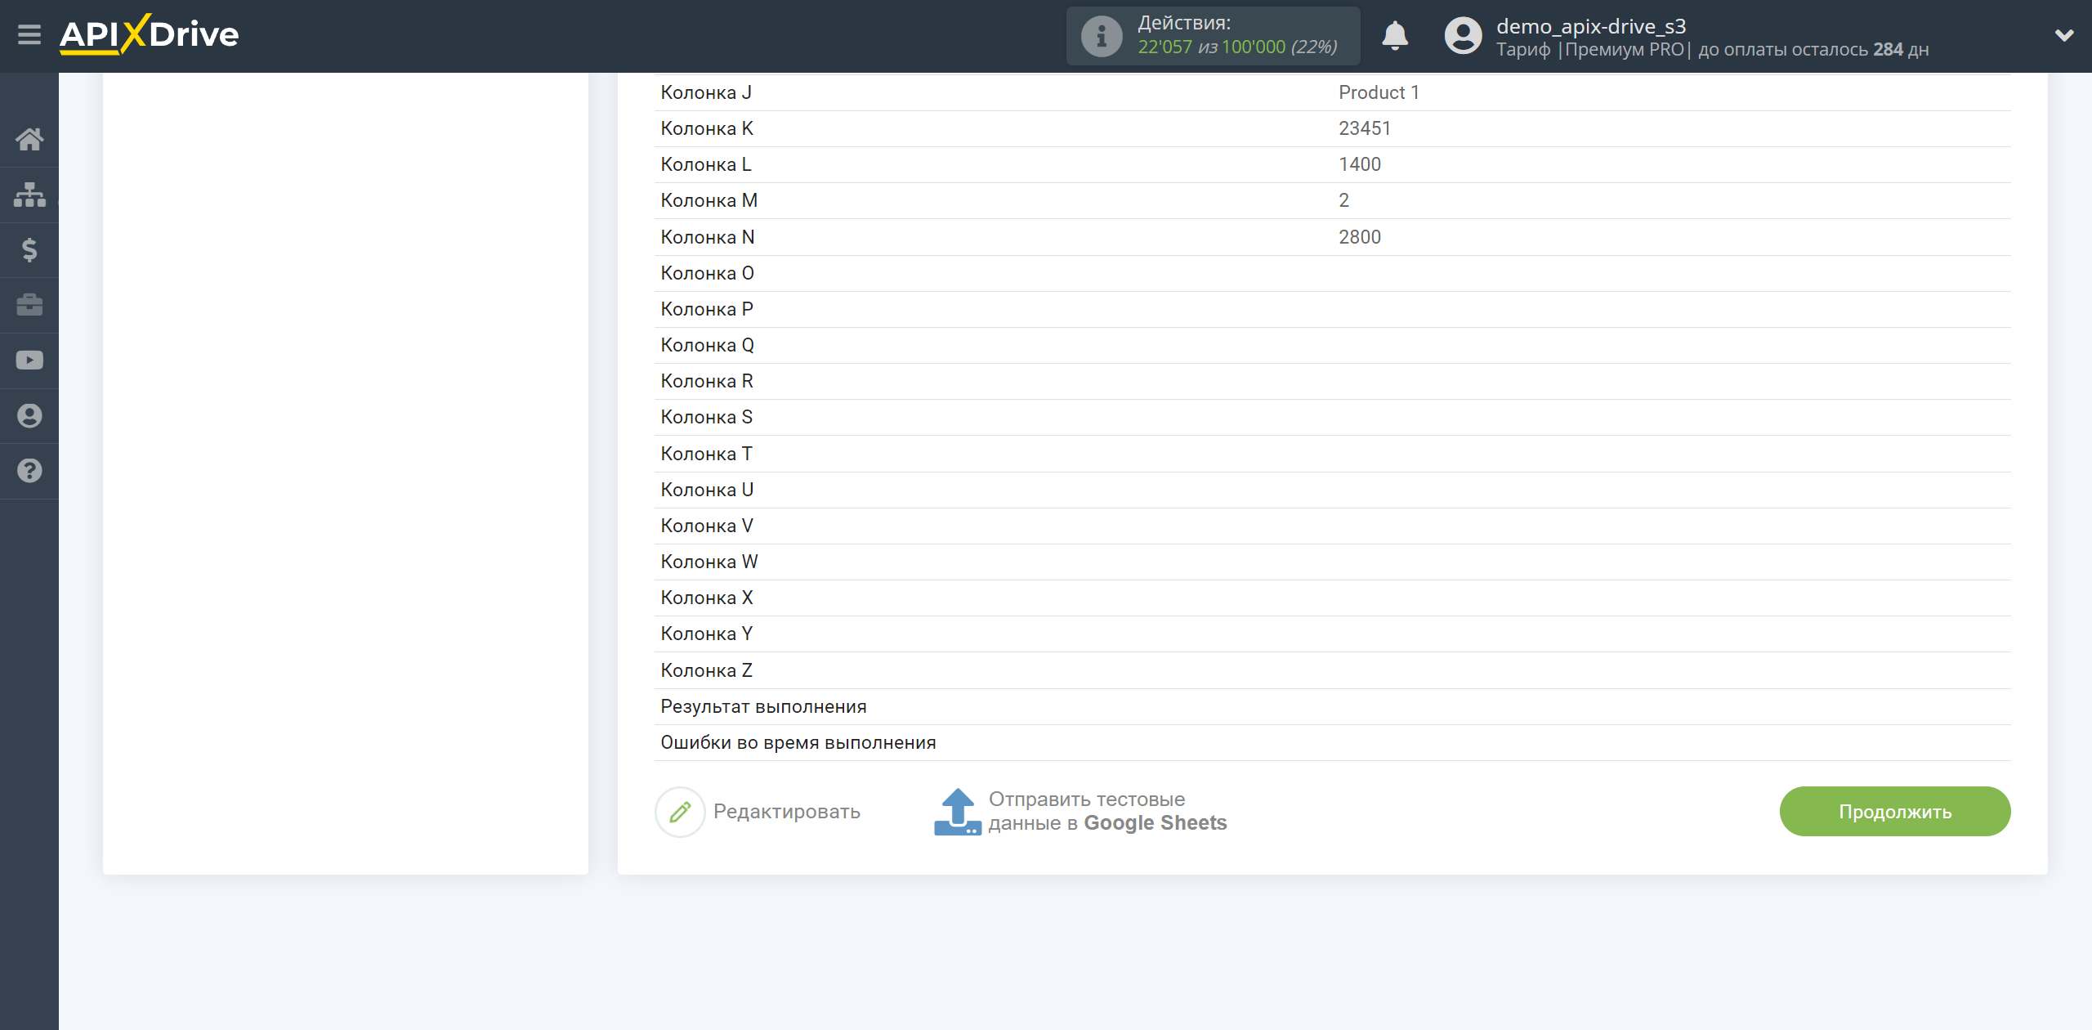Select the Колонка S label

[x=707, y=417]
